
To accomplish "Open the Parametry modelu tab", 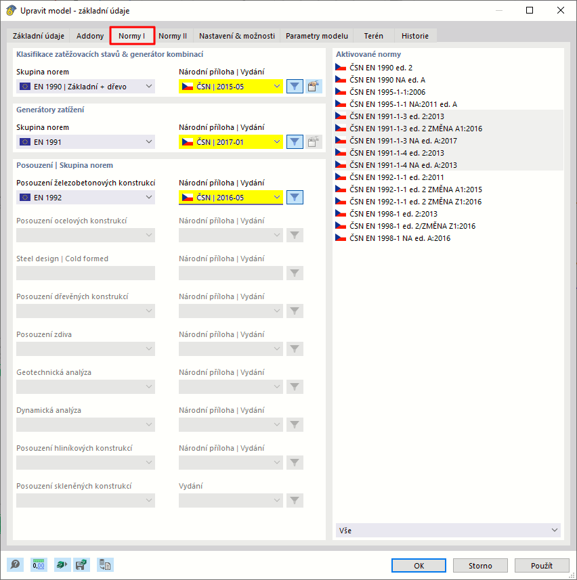I will [317, 36].
